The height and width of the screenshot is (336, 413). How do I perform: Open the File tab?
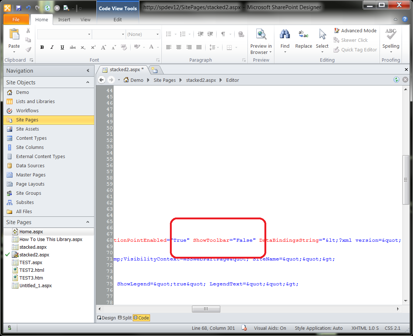pyautogui.click(x=16, y=20)
